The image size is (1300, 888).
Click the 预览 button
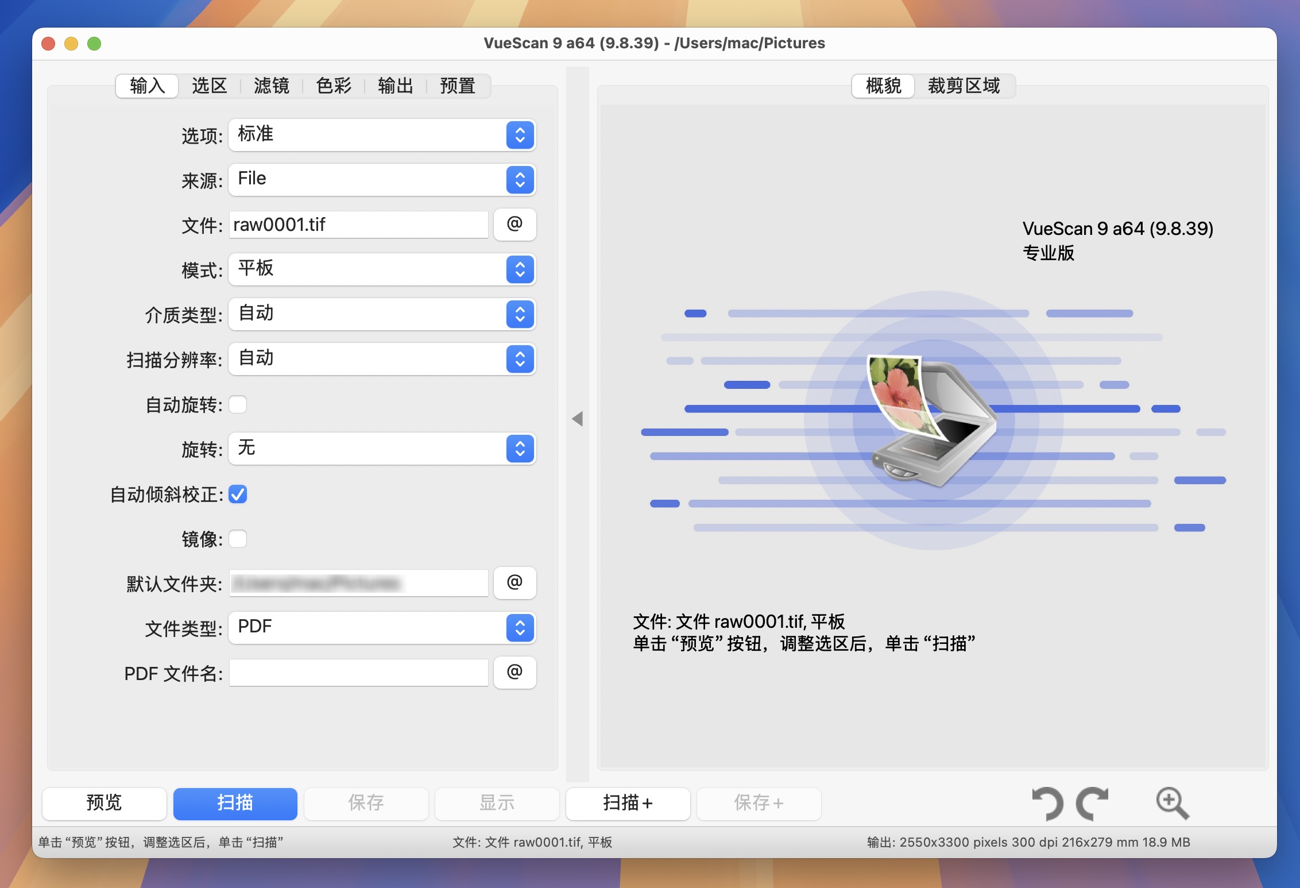103,804
